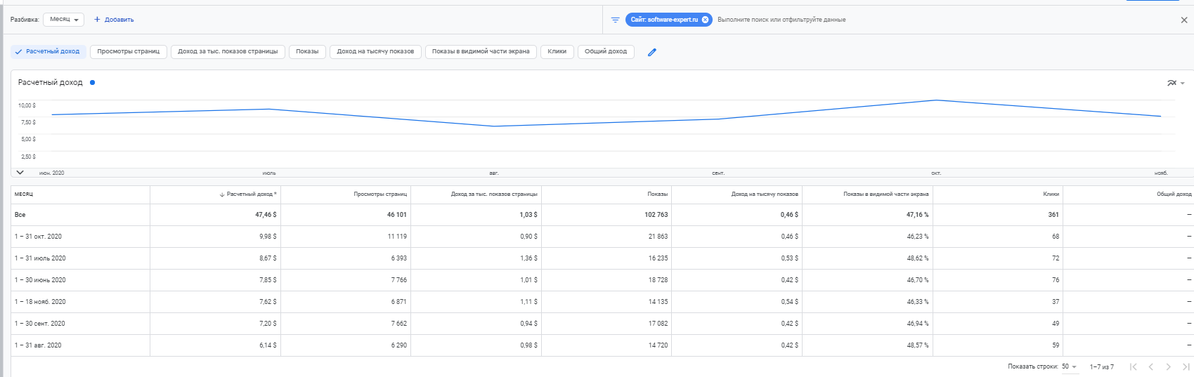Jump to first page of table

[x=1133, y=366]
